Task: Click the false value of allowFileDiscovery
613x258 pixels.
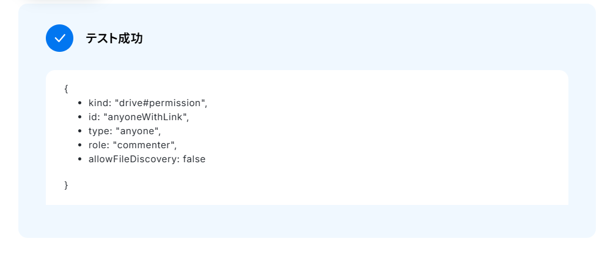Action: click(194, 159)
